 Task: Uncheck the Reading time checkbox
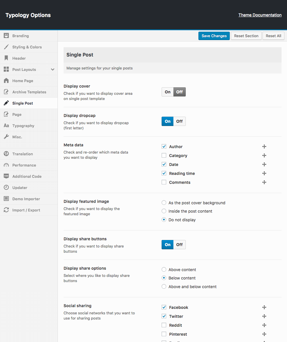point(164,173)
